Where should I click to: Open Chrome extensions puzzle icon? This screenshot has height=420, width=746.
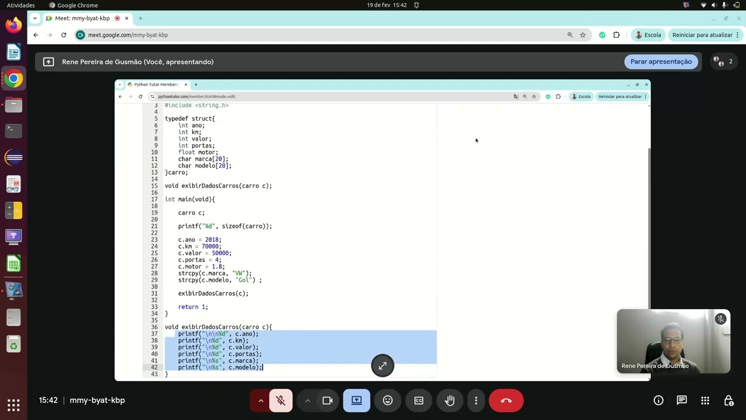point(617,35)
